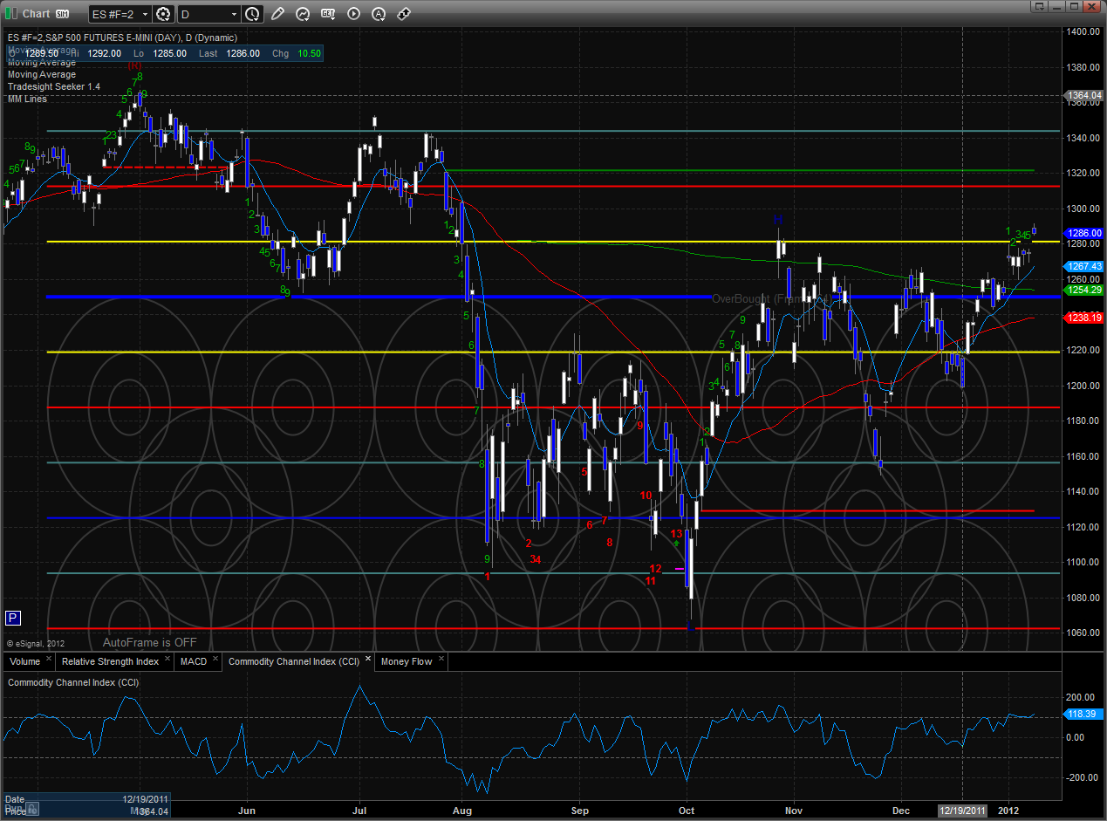Open the time template clock icon
The width and height of the screenshot is (1107, 821).
click(x=252, y=14)
